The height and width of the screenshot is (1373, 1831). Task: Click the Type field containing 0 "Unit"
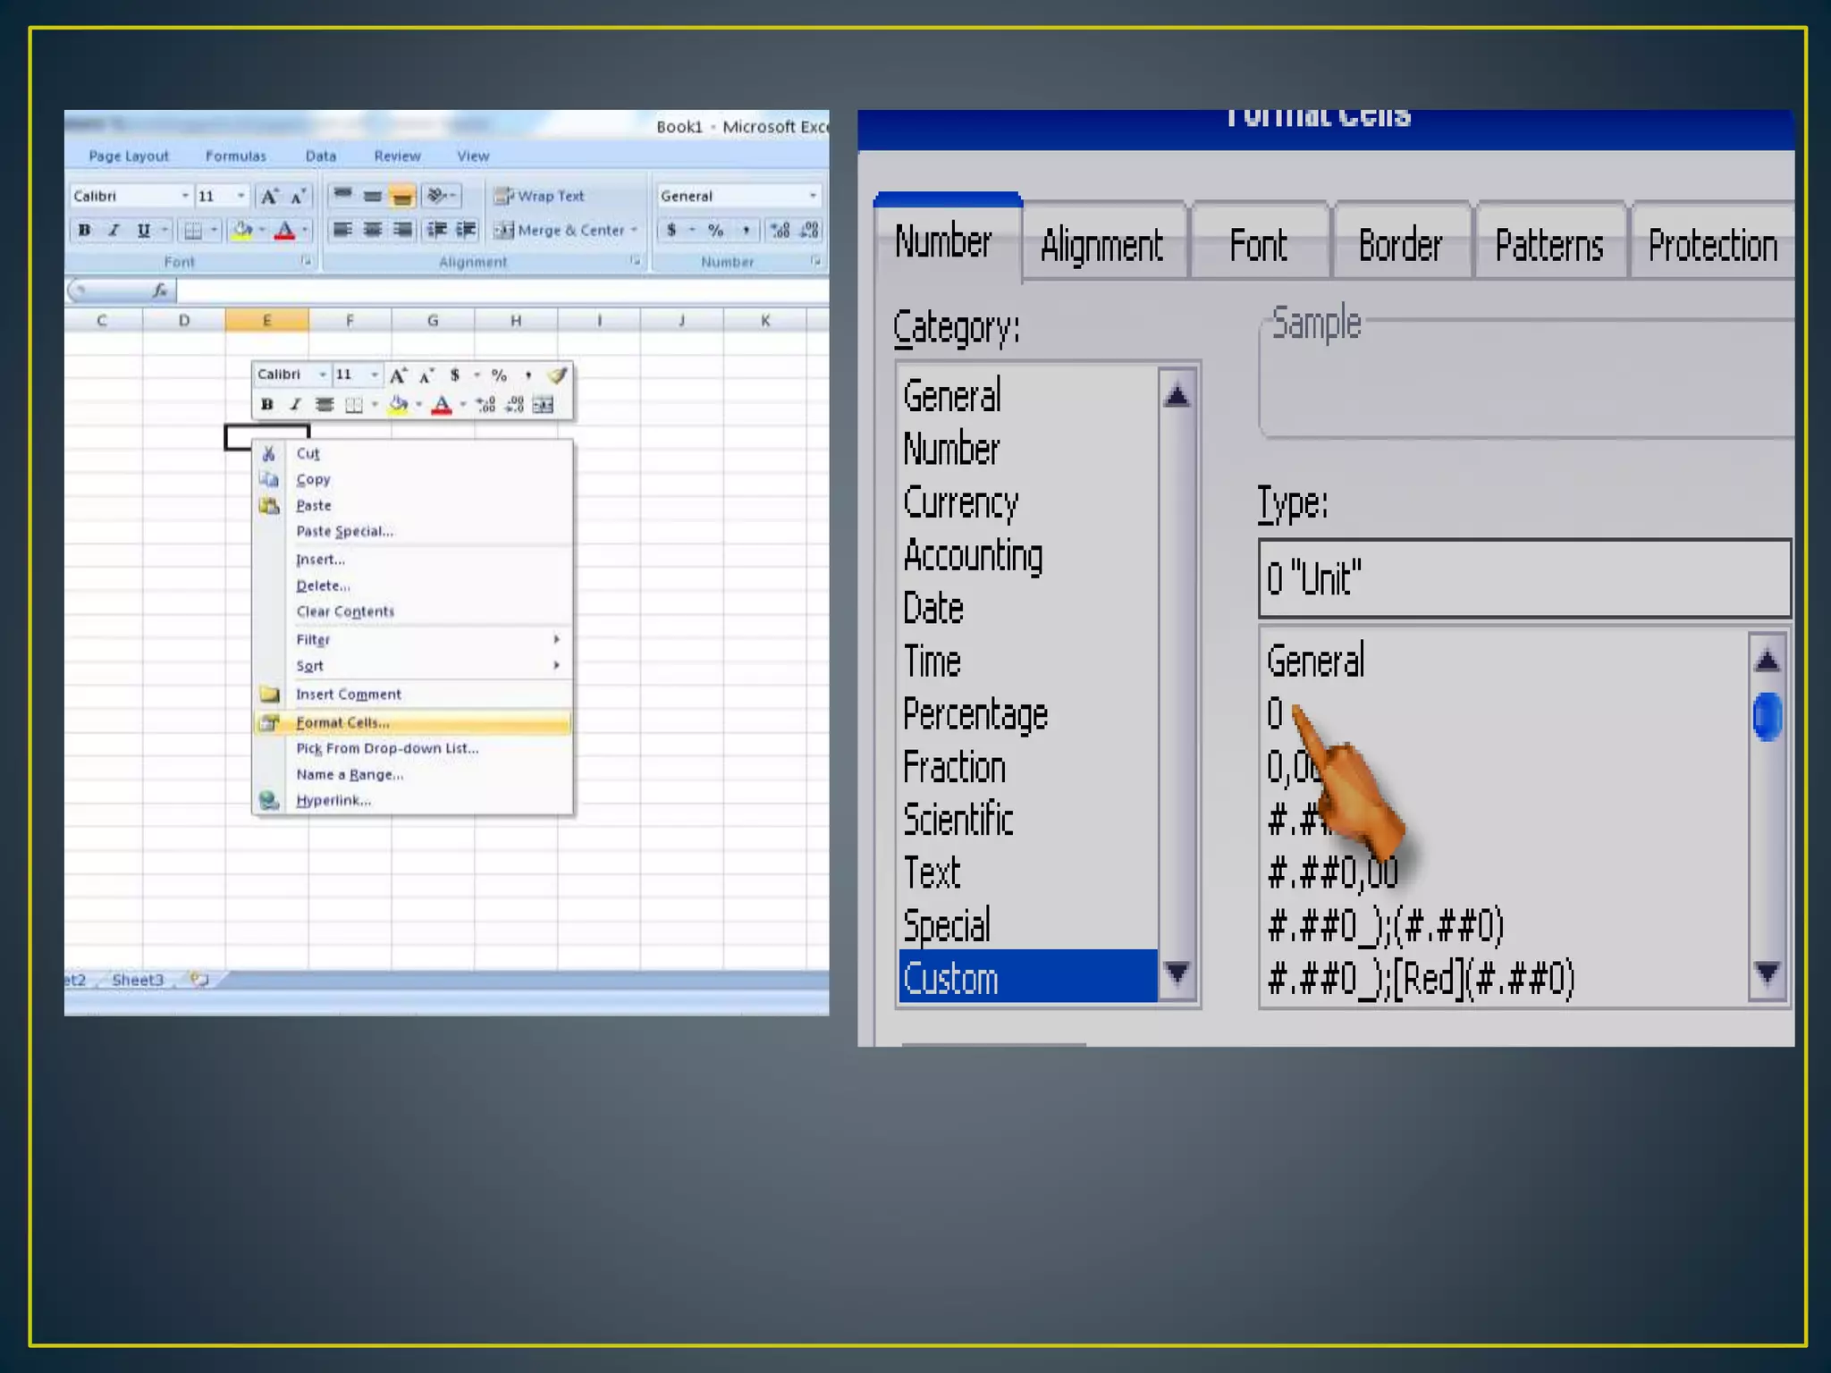click(x=1523, y=578)
